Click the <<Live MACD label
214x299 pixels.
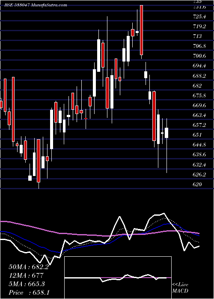click(180, 288)
